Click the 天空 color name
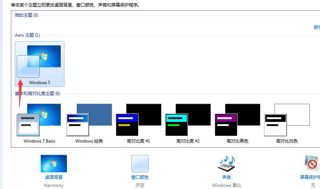The height and width of the screenshot is (189, 320). [x=140, y=185]
